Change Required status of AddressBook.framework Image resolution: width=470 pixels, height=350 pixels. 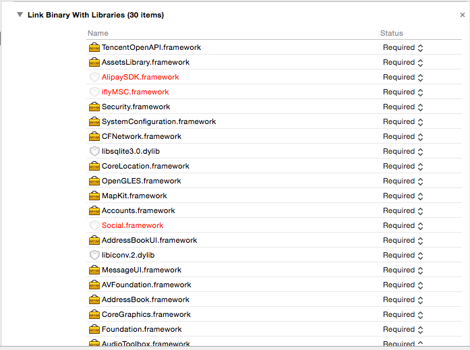click(403, 300)
